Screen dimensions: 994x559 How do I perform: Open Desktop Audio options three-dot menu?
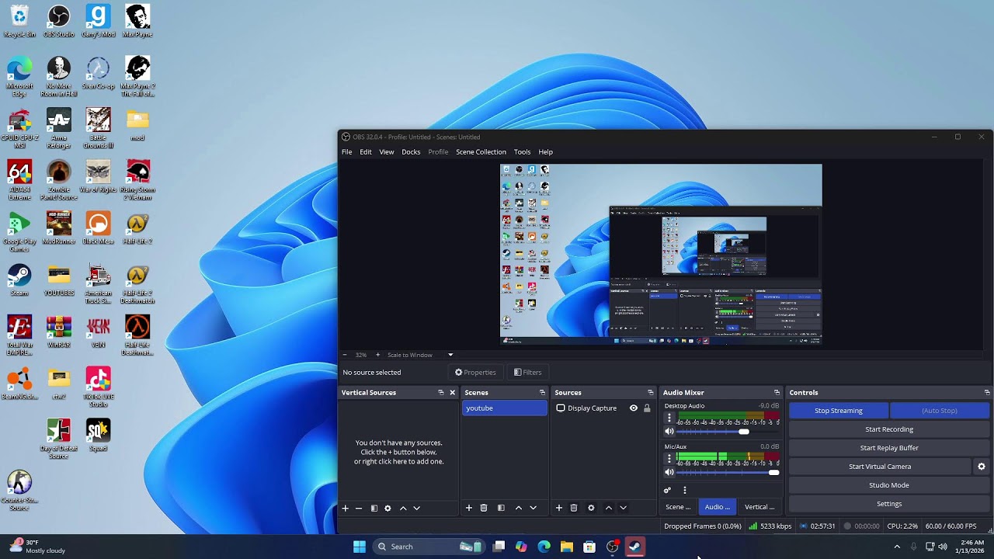(x=669, y=418)
